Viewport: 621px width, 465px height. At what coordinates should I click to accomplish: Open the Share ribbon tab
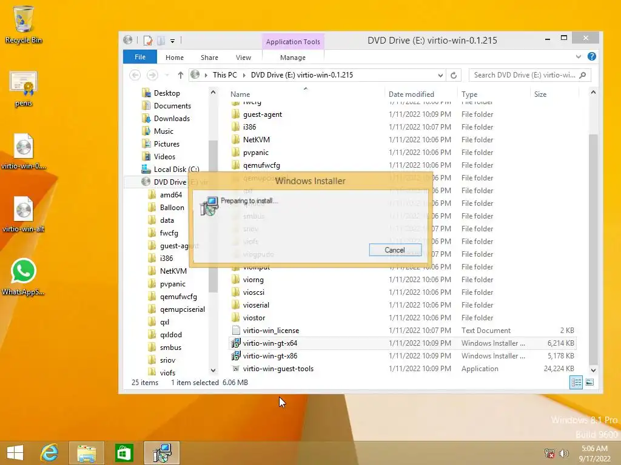209,58
